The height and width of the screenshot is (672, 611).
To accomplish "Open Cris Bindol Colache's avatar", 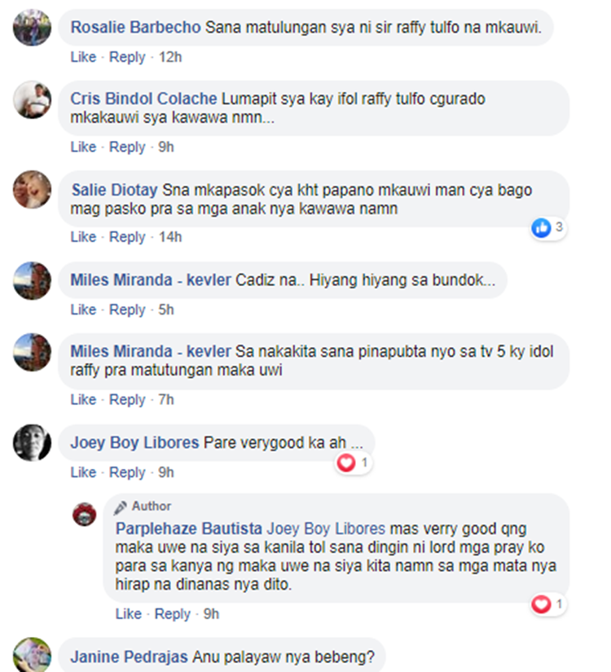I will 32,99.
